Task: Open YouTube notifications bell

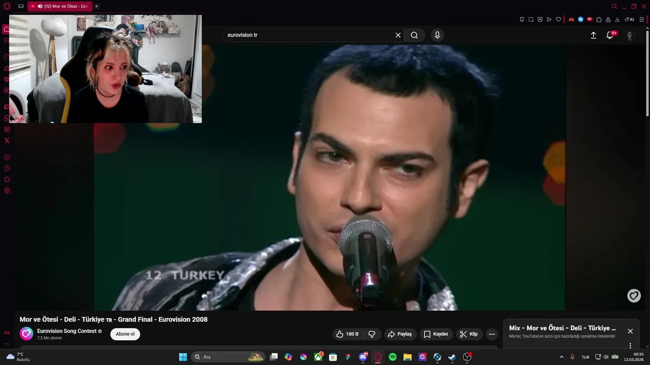Action: pos(611,35)
